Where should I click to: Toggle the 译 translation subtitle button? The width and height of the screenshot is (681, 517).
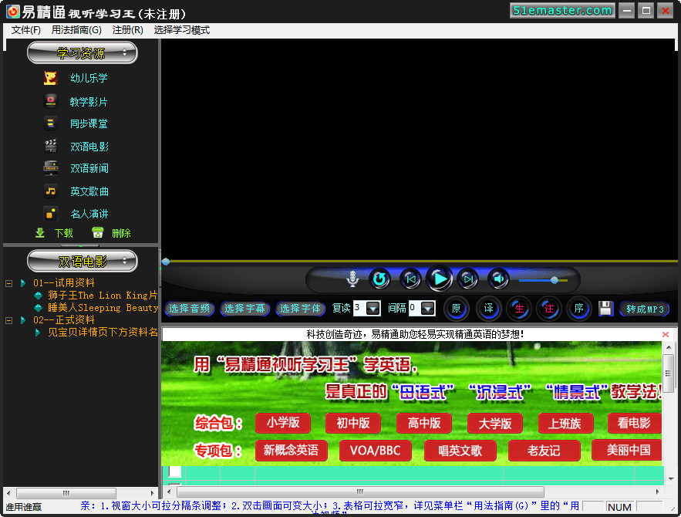(x=487, y=309)
